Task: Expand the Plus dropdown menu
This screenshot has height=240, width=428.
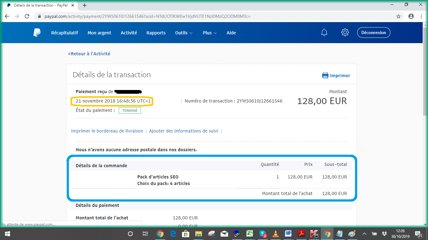Action: (210, 33)
